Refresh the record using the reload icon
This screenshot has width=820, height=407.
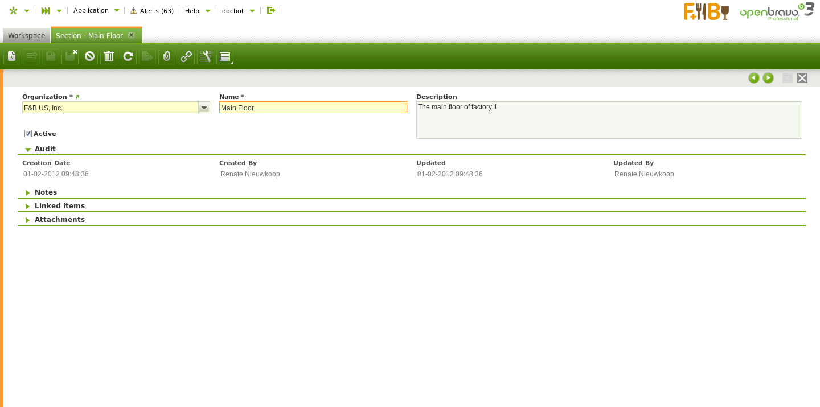(x=128, y=56)
